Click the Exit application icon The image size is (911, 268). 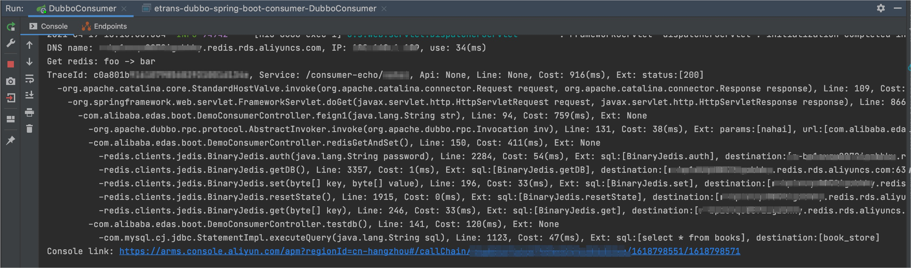(11, 98)
